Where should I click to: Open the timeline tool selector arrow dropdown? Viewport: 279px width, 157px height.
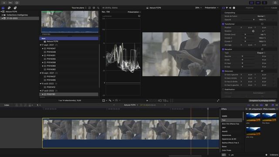(x=38, y=105)
